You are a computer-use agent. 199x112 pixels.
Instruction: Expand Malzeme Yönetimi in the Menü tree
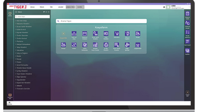[x=16, y=24]
